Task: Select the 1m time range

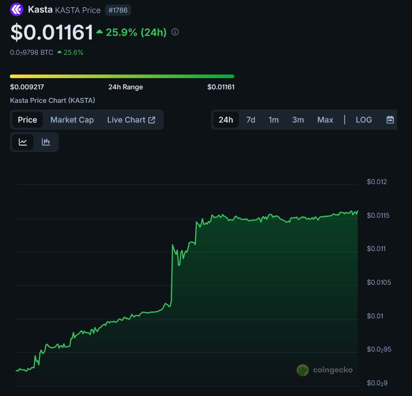Action: pyautogui.click(x=273, y=120)
